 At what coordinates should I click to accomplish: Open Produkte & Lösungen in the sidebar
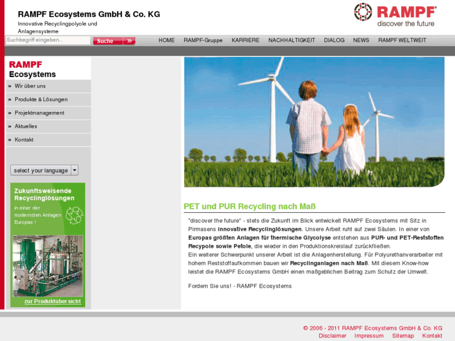(x=48, y=99)
